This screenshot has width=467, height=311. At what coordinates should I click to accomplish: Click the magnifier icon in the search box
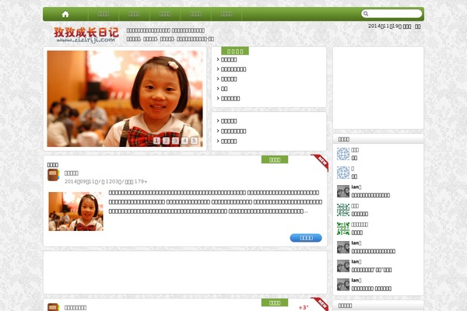[x=366, y=14]
